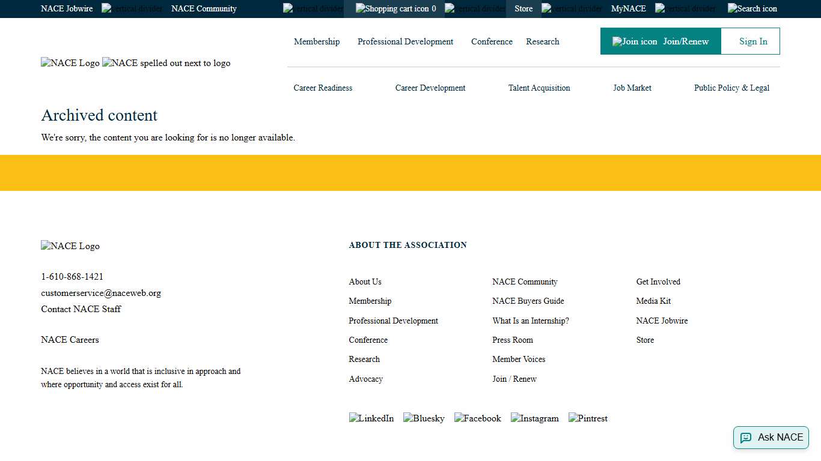821x461 pixels.
Task: Click the Pinterest social icon
Action: tap(588, 418)
